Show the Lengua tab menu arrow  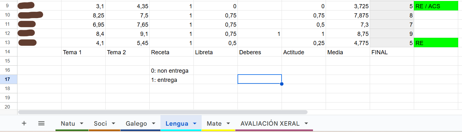coord(195,123)
